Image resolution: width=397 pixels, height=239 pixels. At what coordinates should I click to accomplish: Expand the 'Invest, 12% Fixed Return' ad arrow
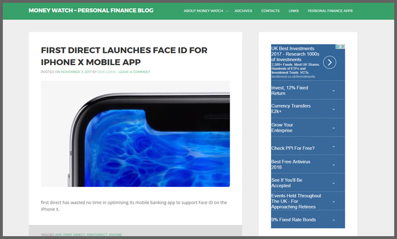(x=333, y=91)
